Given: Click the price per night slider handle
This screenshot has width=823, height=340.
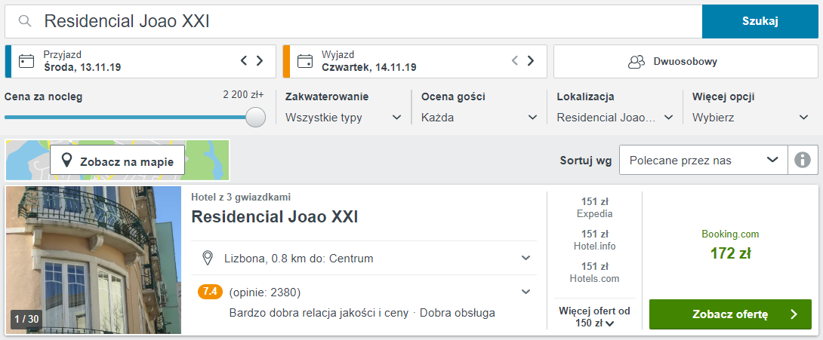Looking at the screenshot, I should [x=256, y=117].
